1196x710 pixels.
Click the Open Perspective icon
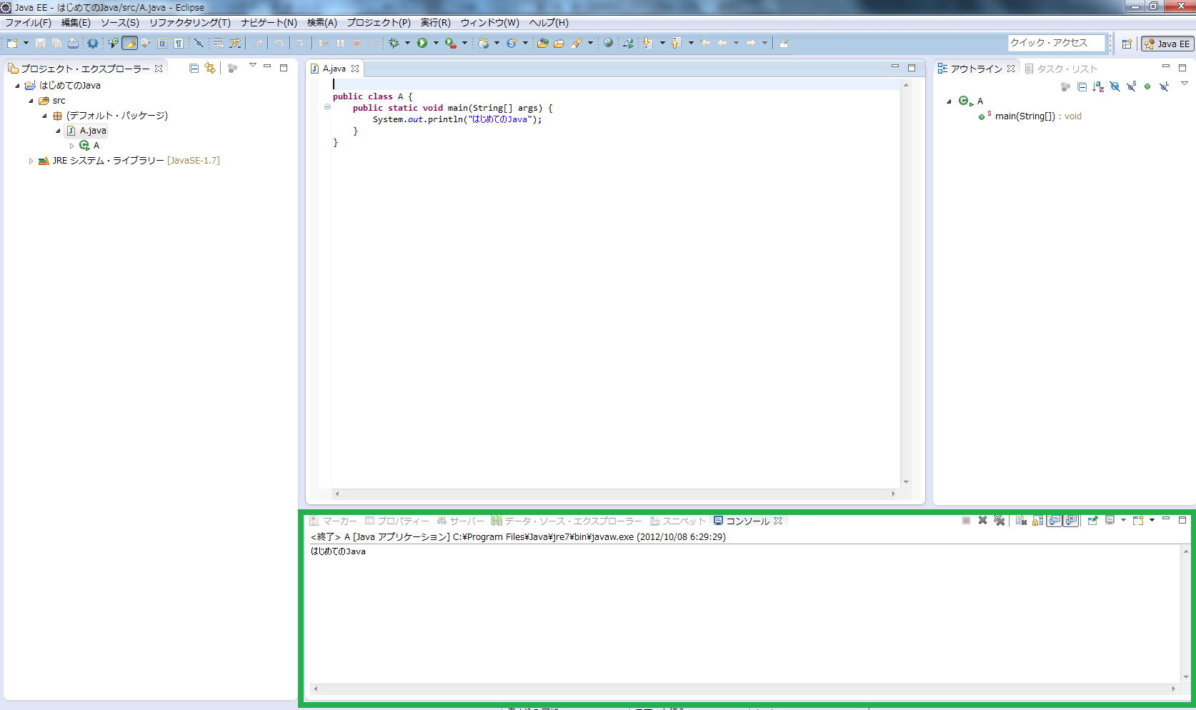[1127, 44]
